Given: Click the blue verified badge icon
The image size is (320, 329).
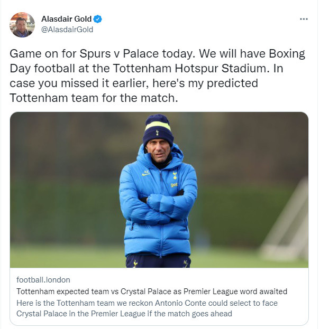Looking at the screenshot, I should point(97,19).
